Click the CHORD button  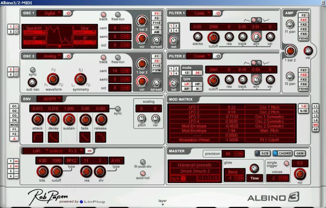coord(282,153)
